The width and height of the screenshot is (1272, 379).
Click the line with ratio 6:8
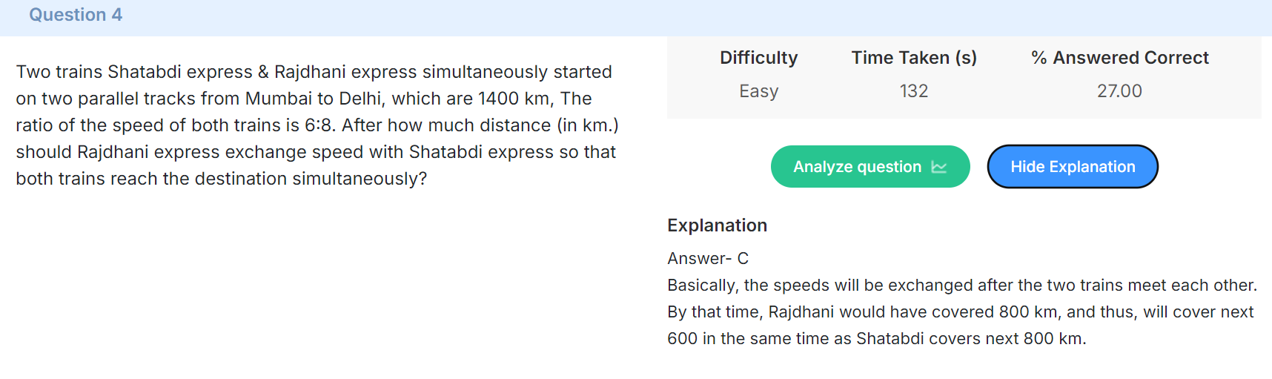pos(317,125)
